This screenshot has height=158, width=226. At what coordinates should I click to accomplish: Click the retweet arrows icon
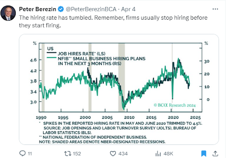(x=68, y=154)
